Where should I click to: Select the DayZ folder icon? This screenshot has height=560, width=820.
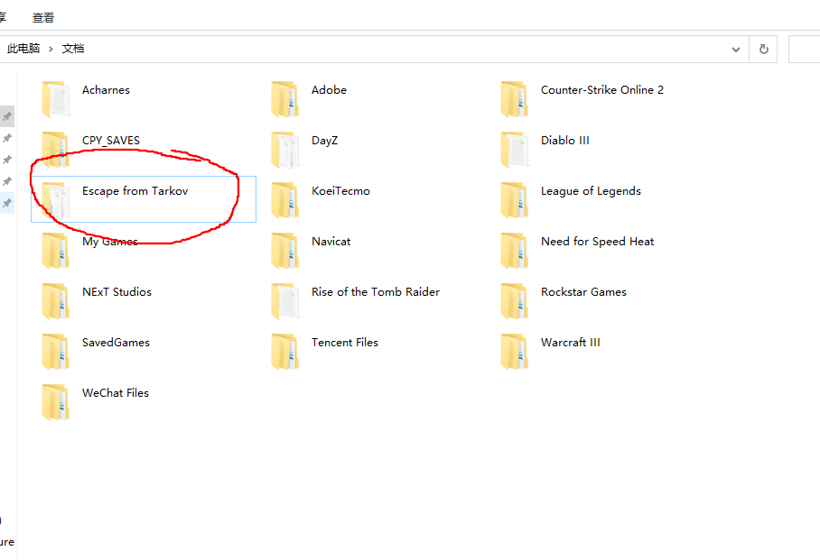pos(285,150)
